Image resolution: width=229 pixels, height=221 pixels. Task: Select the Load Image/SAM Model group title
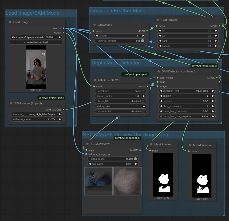pos(33,13)
